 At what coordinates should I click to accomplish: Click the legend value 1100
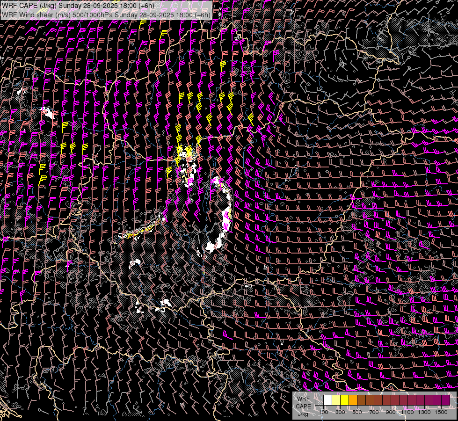(407, 412)
